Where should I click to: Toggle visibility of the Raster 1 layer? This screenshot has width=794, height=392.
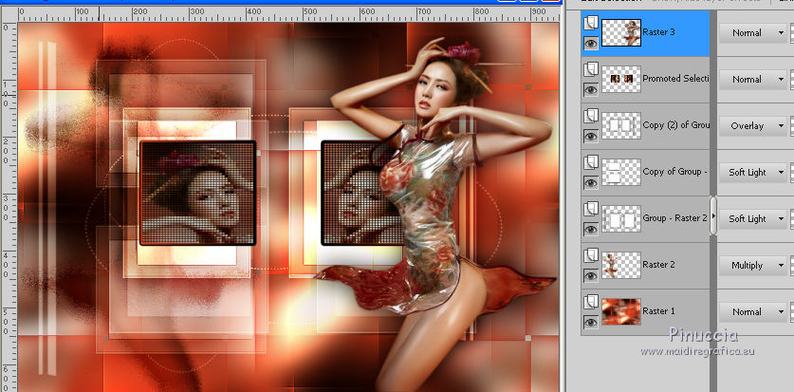[591, 323]
